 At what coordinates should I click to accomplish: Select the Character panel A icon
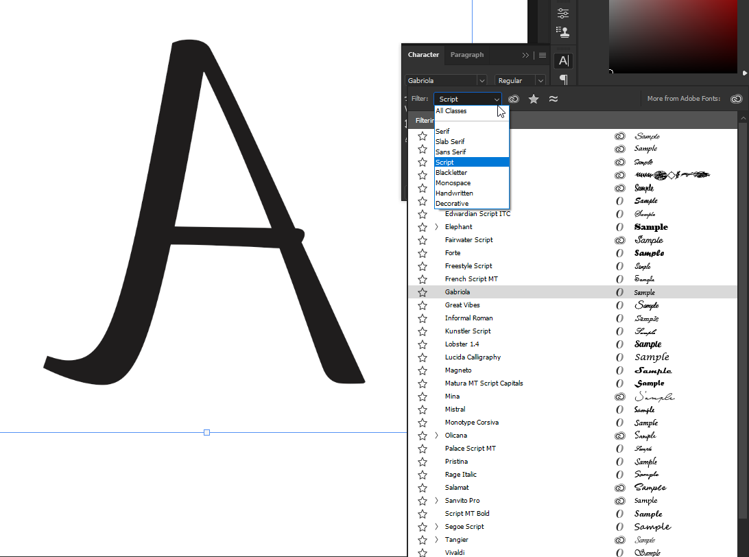pyautogui.click(x=563, y=60)
